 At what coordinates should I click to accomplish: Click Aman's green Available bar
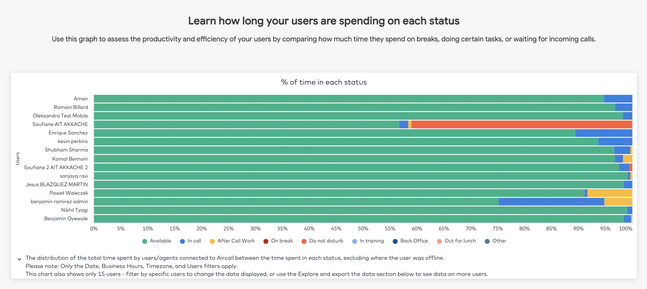pos(349,99)
